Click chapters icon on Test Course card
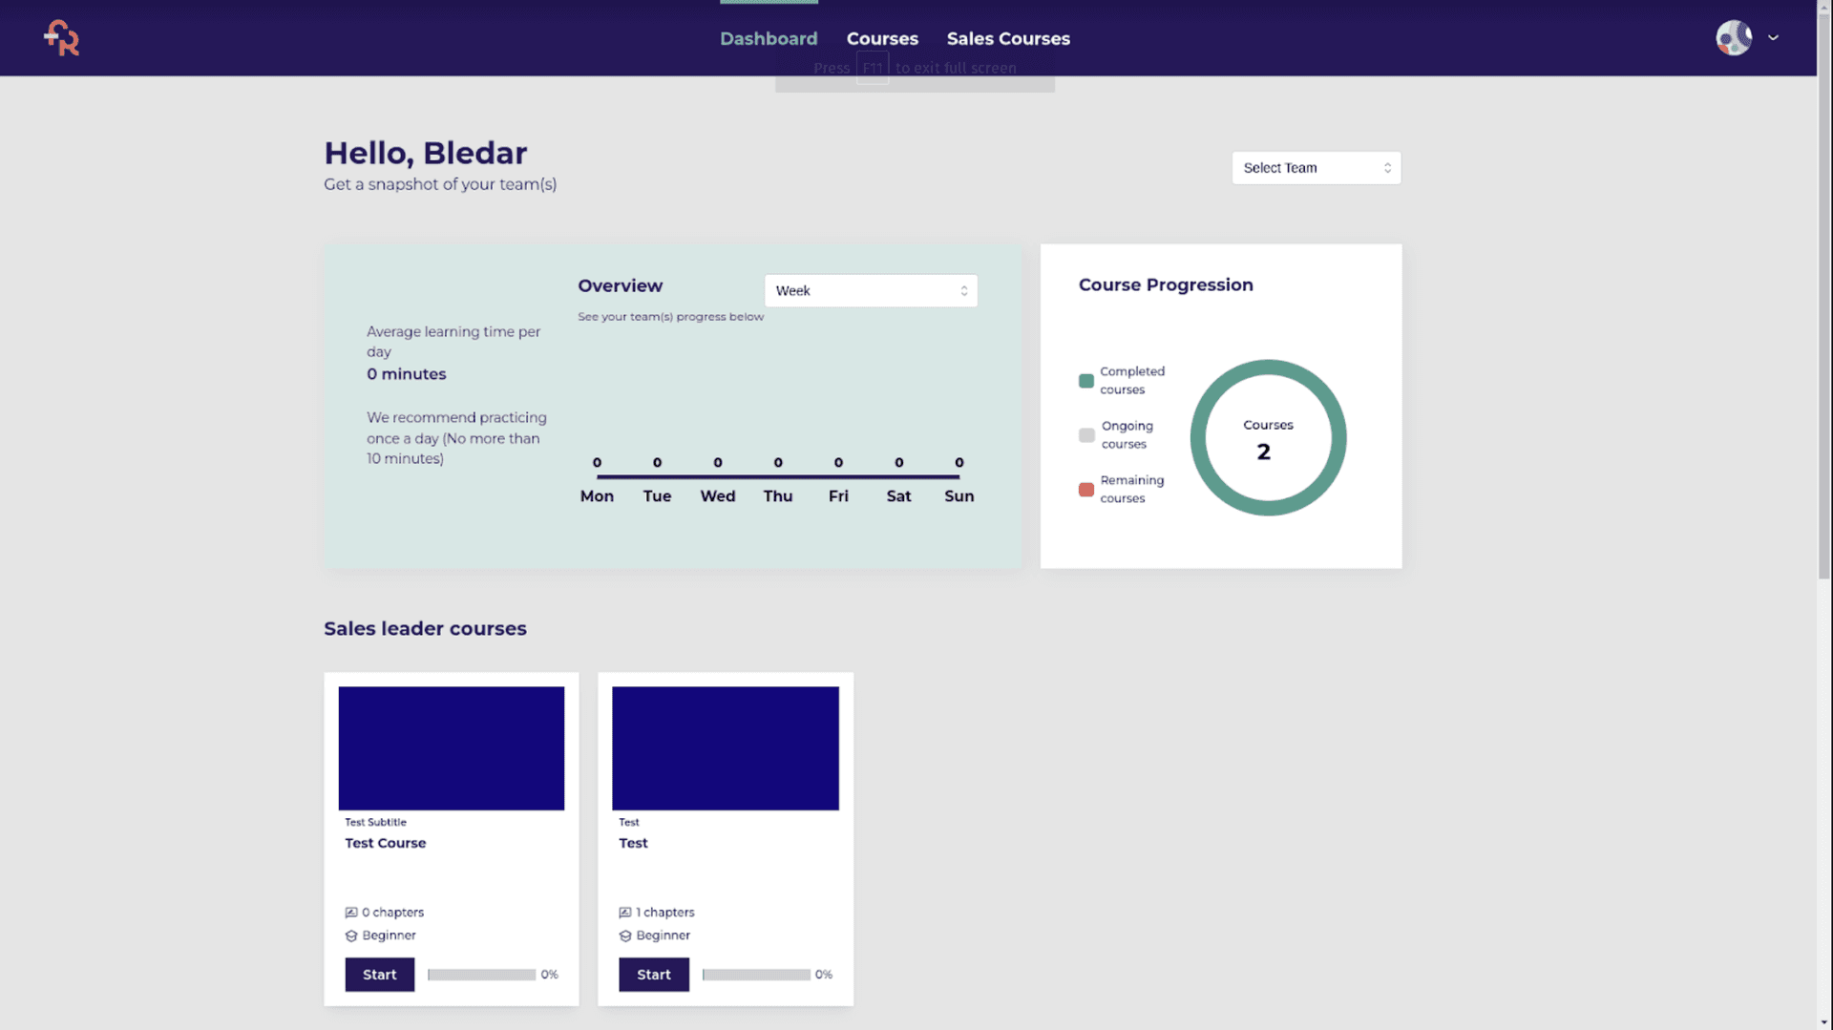The width and height of the screenshot is (1833, 1030). tap(351, 913)
